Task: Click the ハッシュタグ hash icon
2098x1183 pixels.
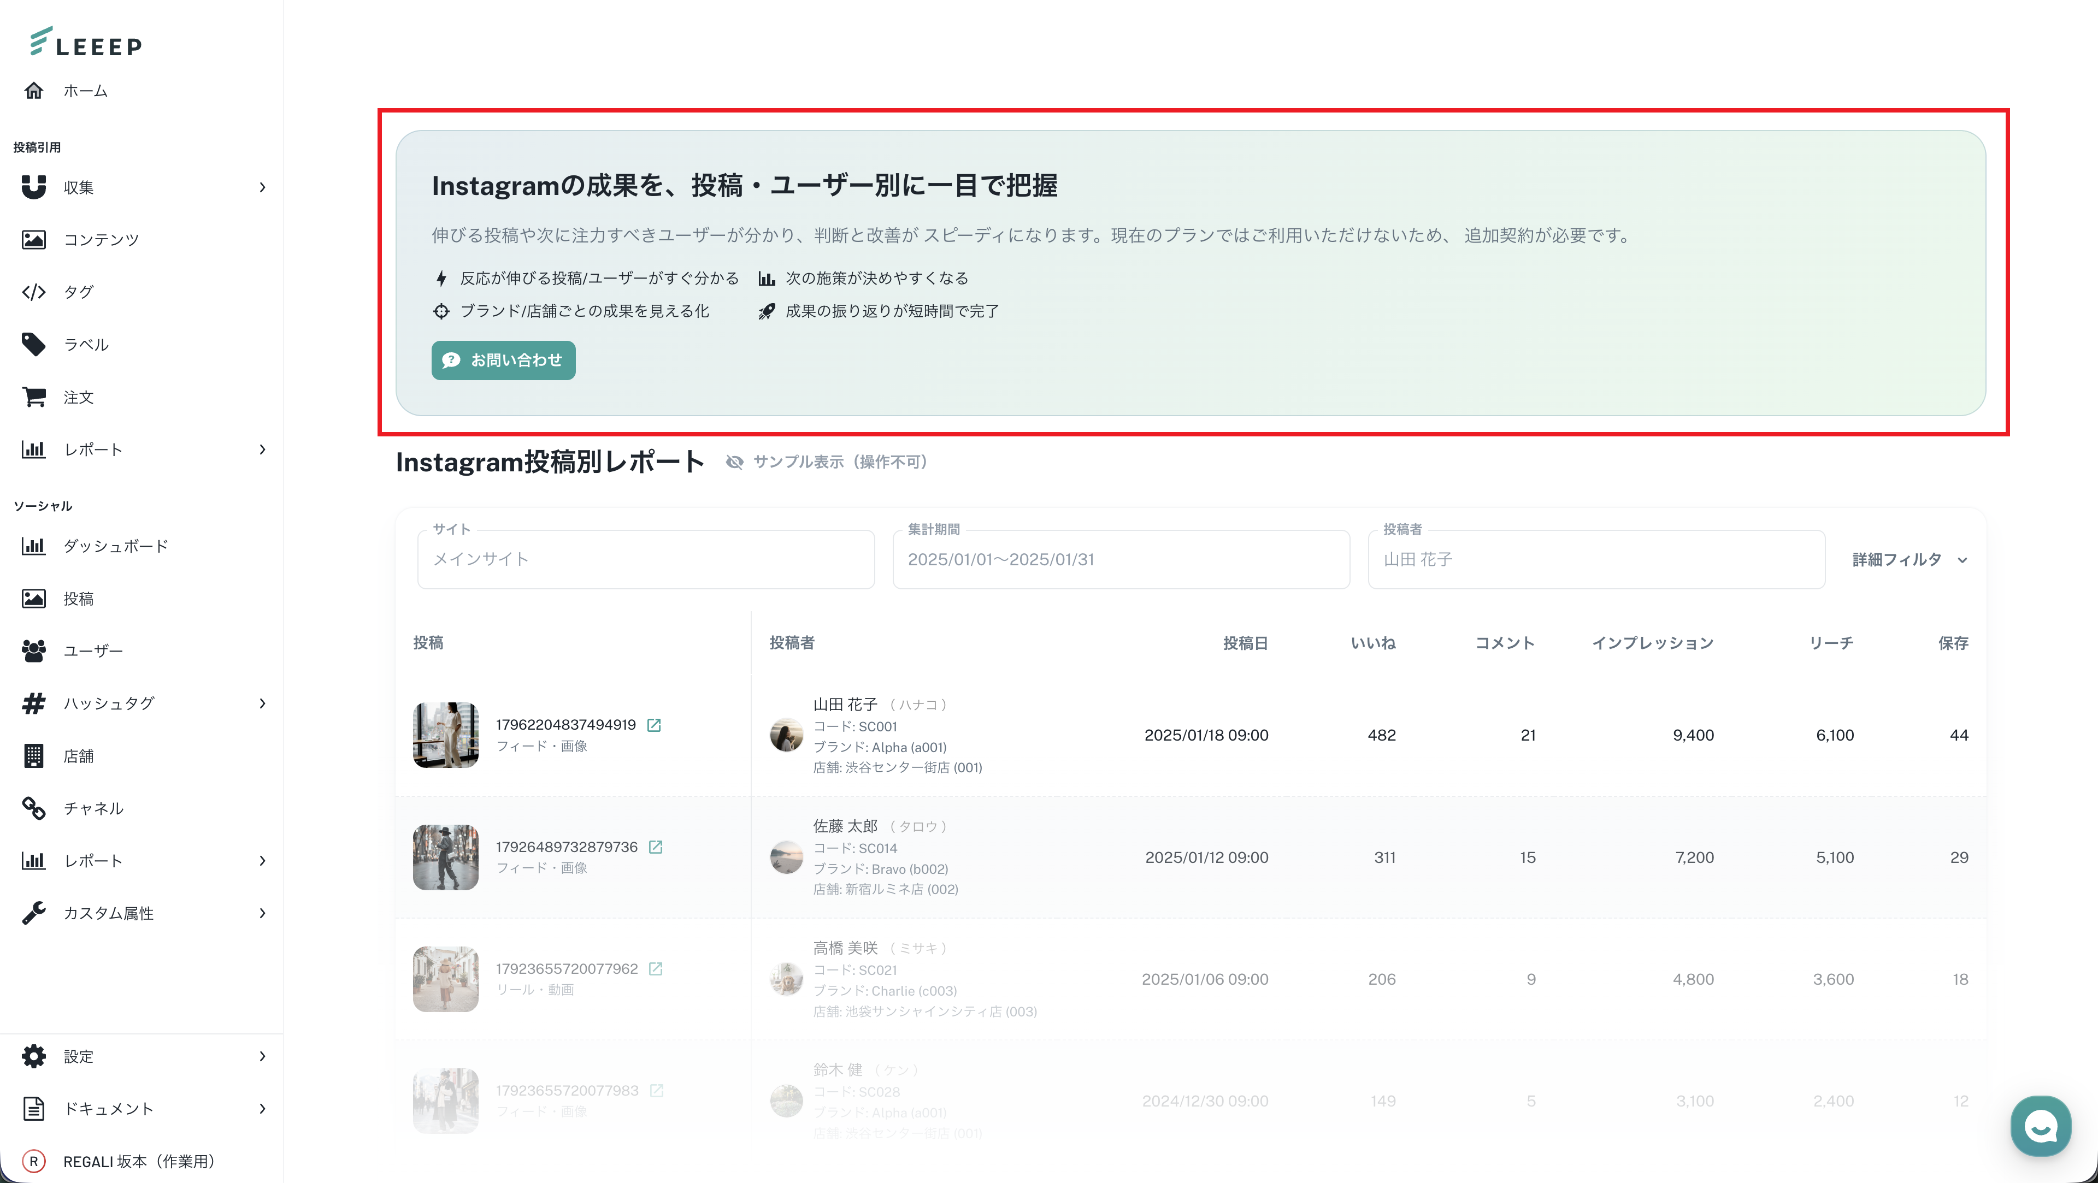Action: tap(33, 703)
